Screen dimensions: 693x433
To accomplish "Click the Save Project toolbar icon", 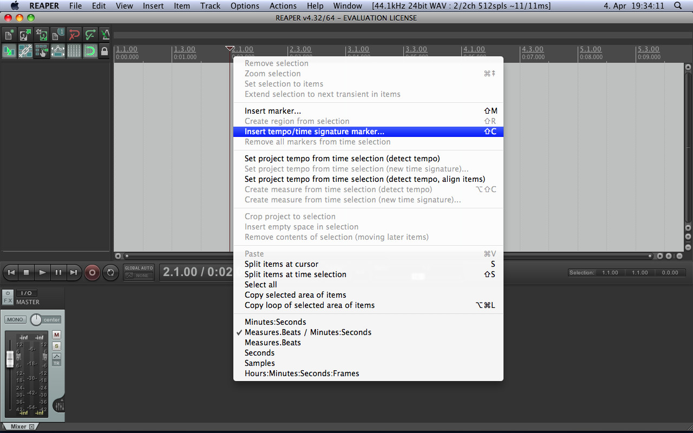I will [42, 35].
